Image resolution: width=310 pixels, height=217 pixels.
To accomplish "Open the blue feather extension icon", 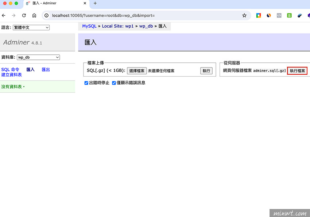I will [299, 15].
